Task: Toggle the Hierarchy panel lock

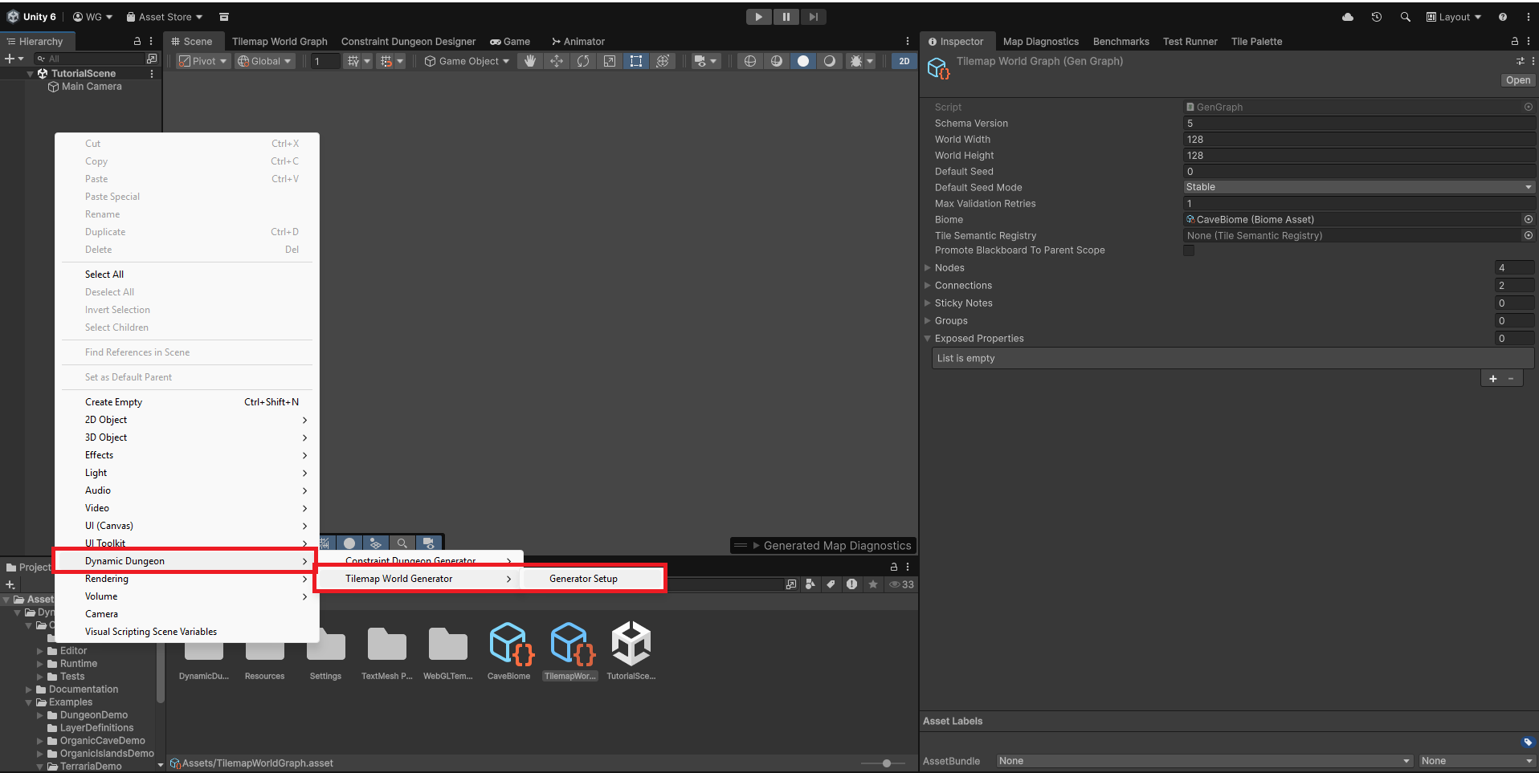Action: click(137, 41)
